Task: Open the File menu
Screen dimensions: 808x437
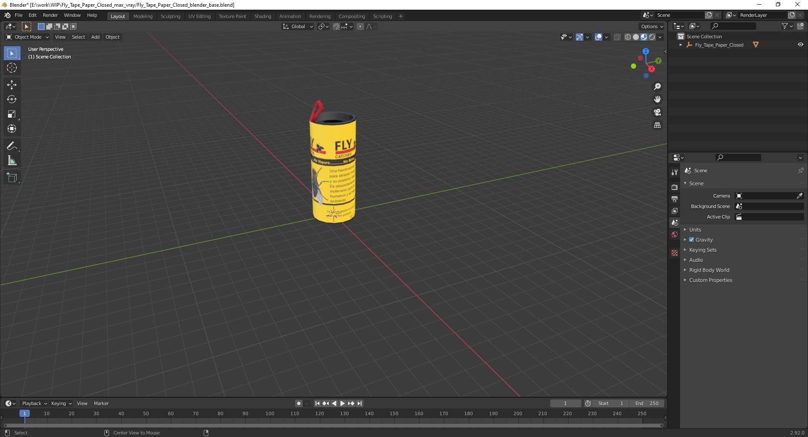Action: click(x=19, y=15)
